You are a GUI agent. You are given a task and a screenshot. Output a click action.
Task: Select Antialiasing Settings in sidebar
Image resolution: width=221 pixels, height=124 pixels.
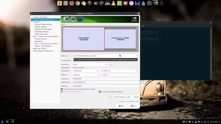[x=42, y=32]
